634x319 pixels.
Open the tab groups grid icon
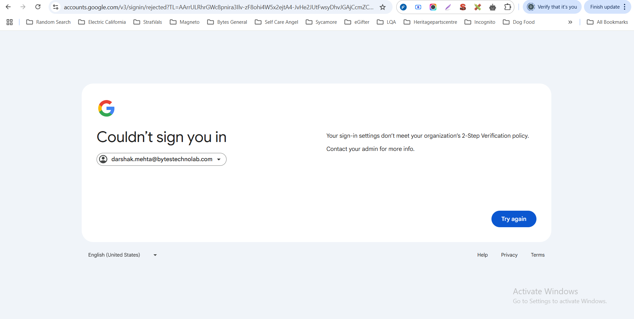[10, 22]
